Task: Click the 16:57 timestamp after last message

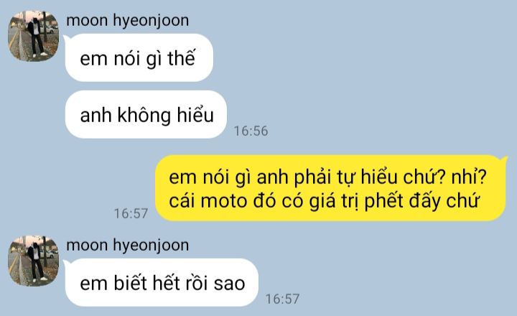Action: point(283,299)
